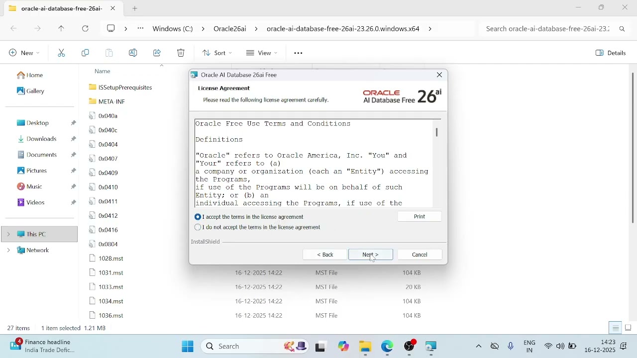Unpin Desktop from quick access
This screenshot has height=358, width=637.
coord(74,123)
